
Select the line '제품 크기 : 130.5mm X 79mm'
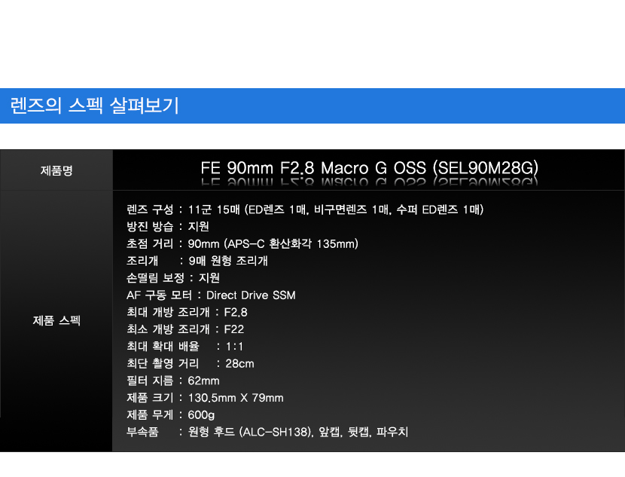[x=205, y=398]
